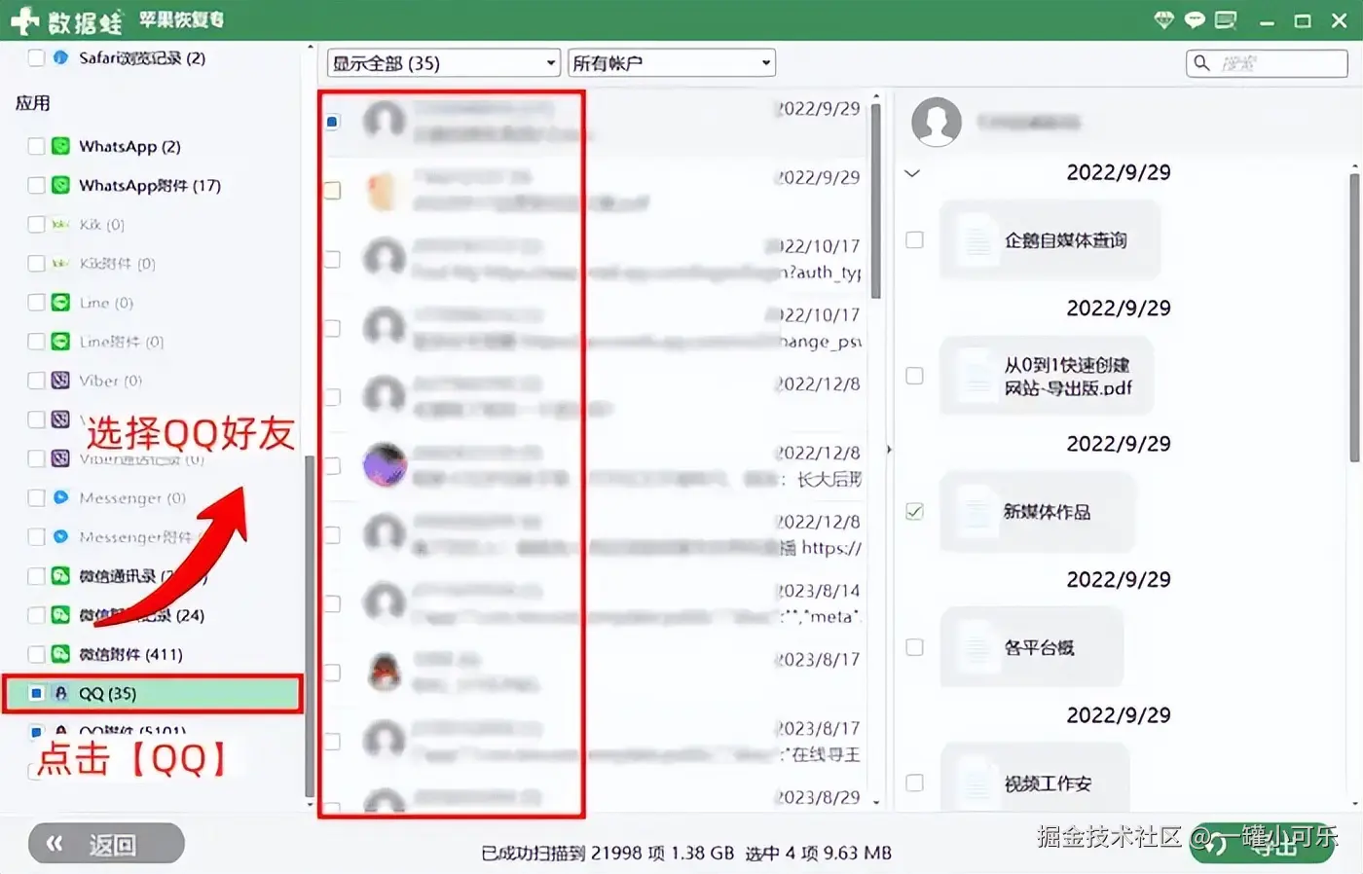The image size is (1363, 874).
Task: Click the file detail panel scrollbar
Action: coord(1354,318)
